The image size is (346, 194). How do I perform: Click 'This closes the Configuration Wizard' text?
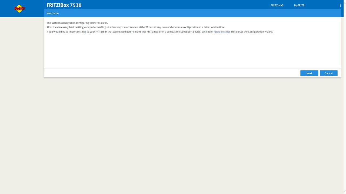252,32
